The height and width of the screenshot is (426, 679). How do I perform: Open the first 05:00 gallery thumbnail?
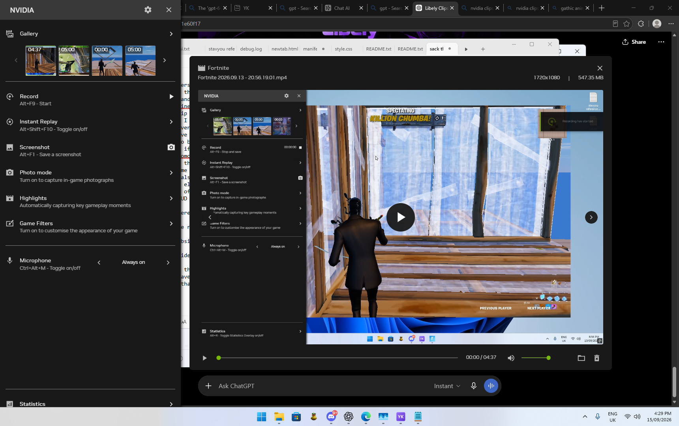pos(74,60)
